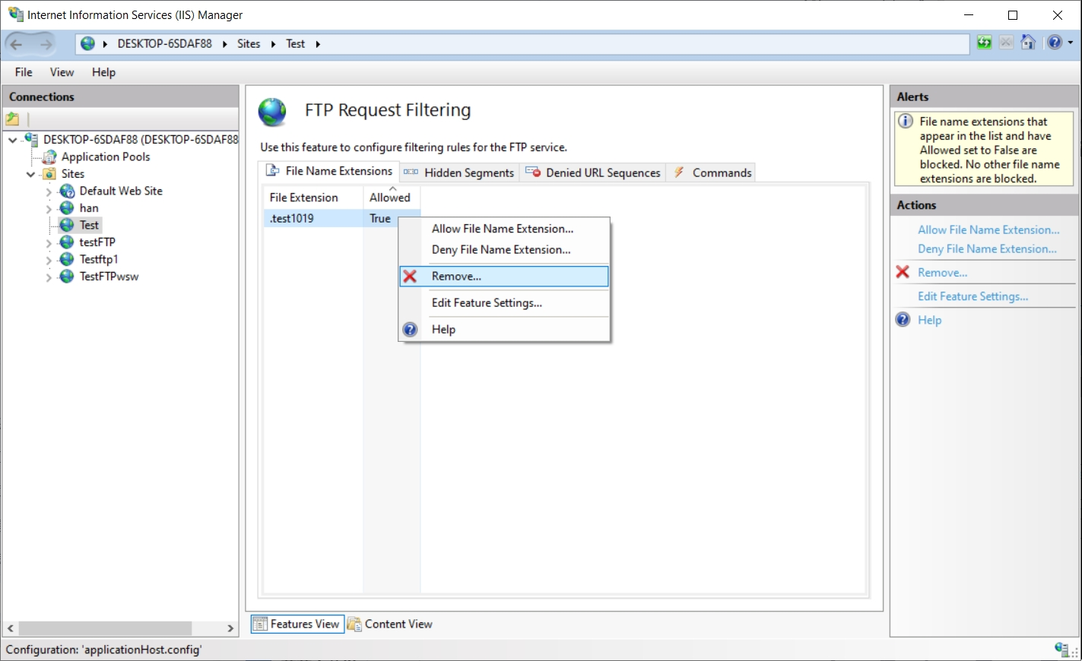Switch to the Denied URL Sequences tab
Screen dimensions: 1082x661
[x=593, y=172]
